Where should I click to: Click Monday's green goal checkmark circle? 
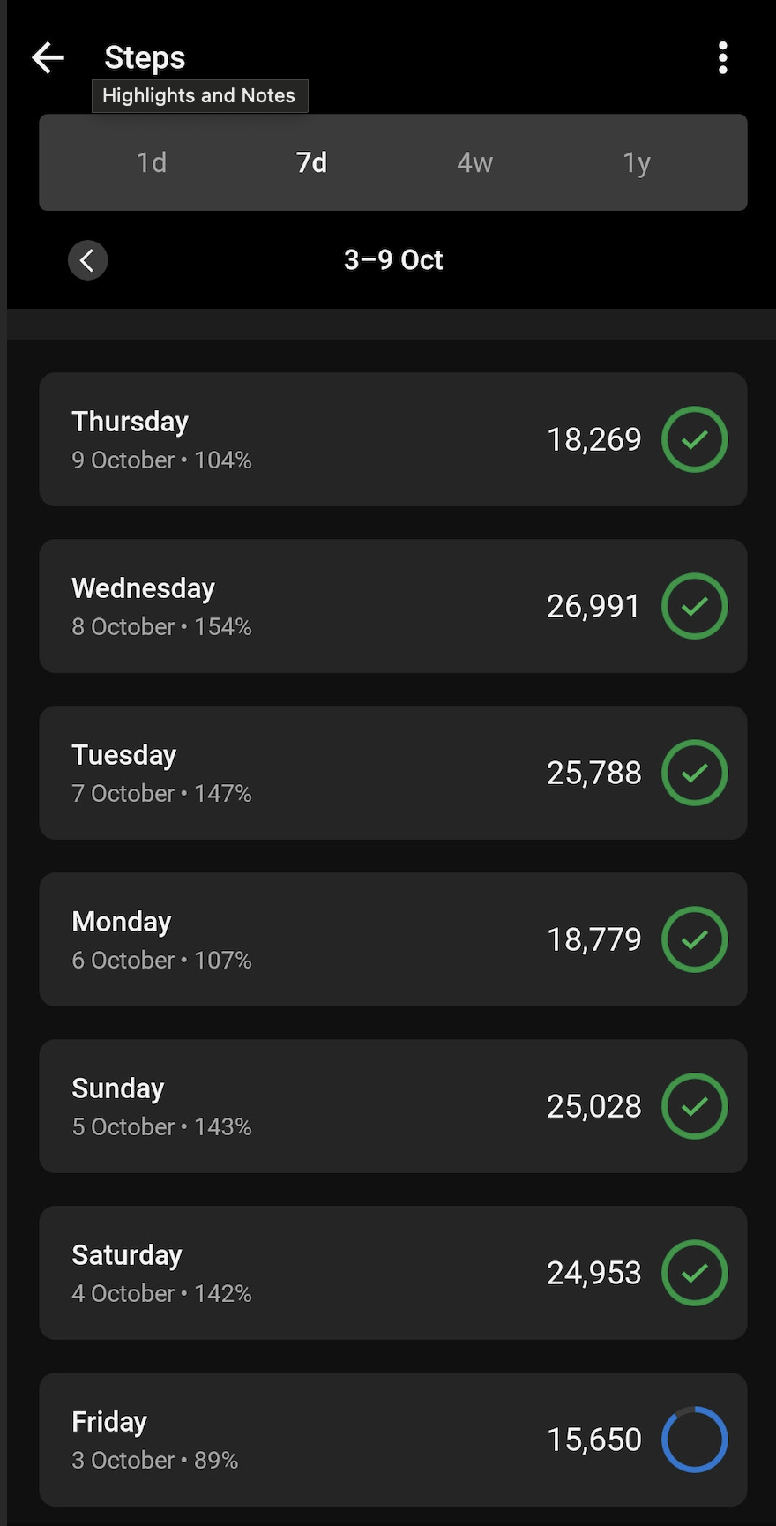point(694,939)
